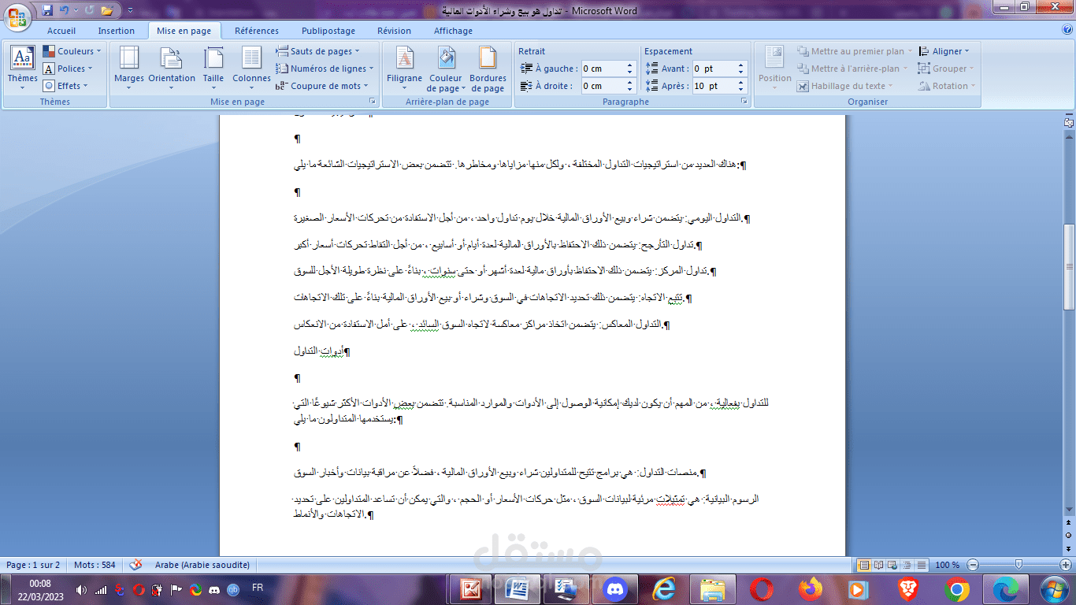The width and height of the screenshot is (1076, 605).
Task: Choose page Orientation
Action: (172, 68)
